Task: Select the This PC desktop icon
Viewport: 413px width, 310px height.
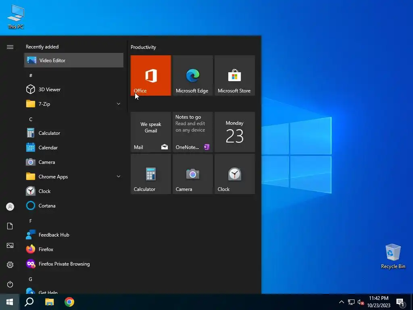Action: point(16,17)
